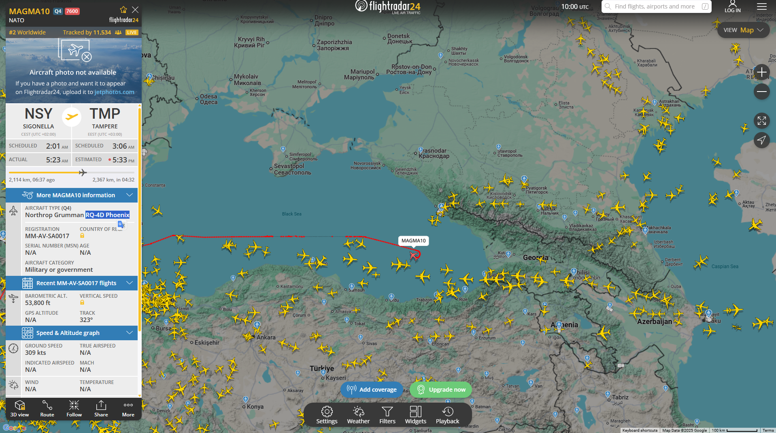The height and width of the screenshot is (433, 776).
Task: Click the flightradar24 logo
Action: pyautogui.click(x=388, y=6)
